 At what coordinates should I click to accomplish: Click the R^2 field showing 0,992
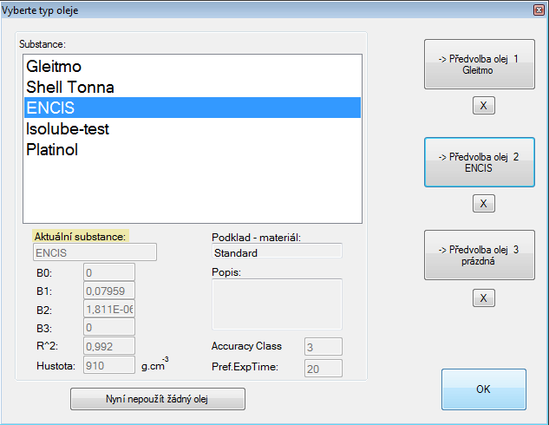click(x=109, y=346)
